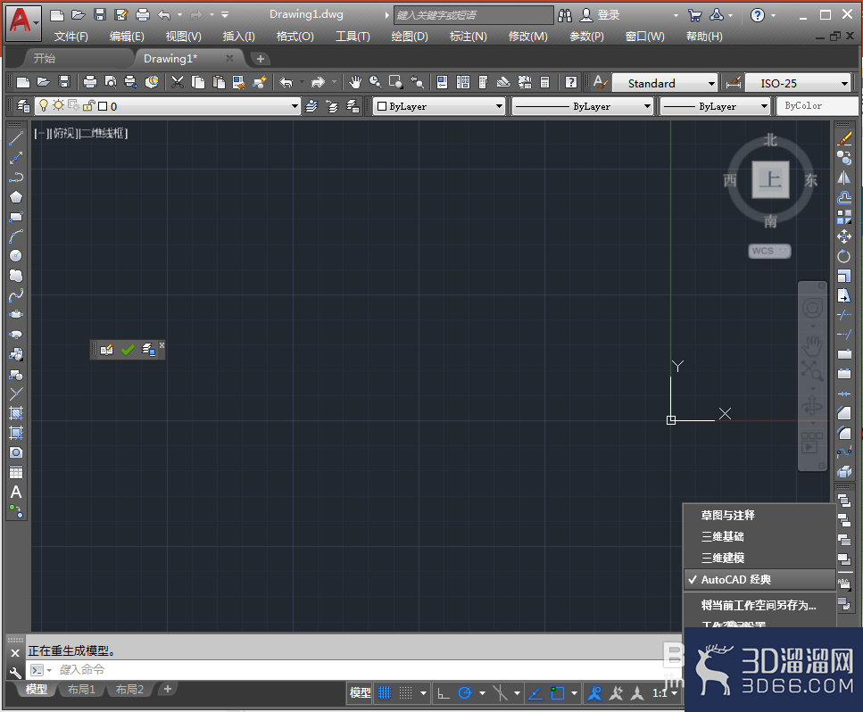
Task: Toggle layer 0 on/off lightbulb
Action: click(44, 105)
